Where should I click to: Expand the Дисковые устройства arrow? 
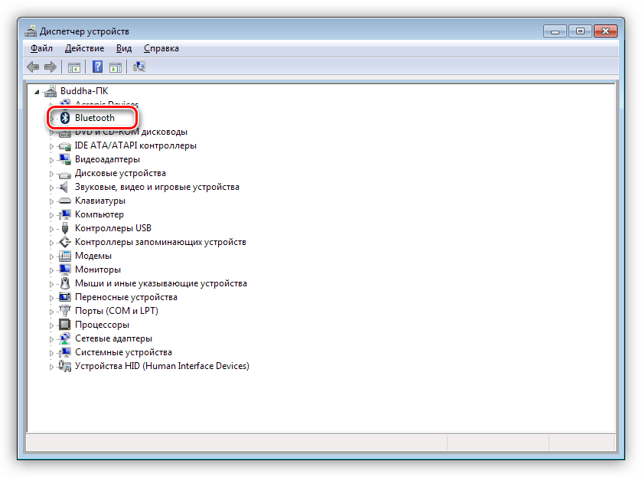51,174
